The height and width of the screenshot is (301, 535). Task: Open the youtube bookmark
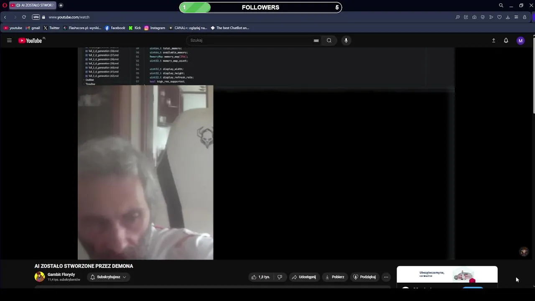coord(13,28)
